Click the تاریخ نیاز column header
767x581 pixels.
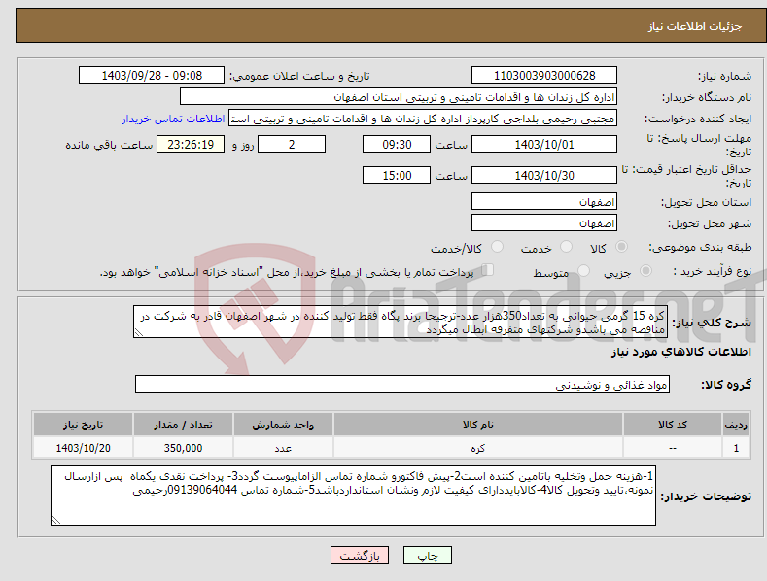pyautogui.click(x=84, y=425)
